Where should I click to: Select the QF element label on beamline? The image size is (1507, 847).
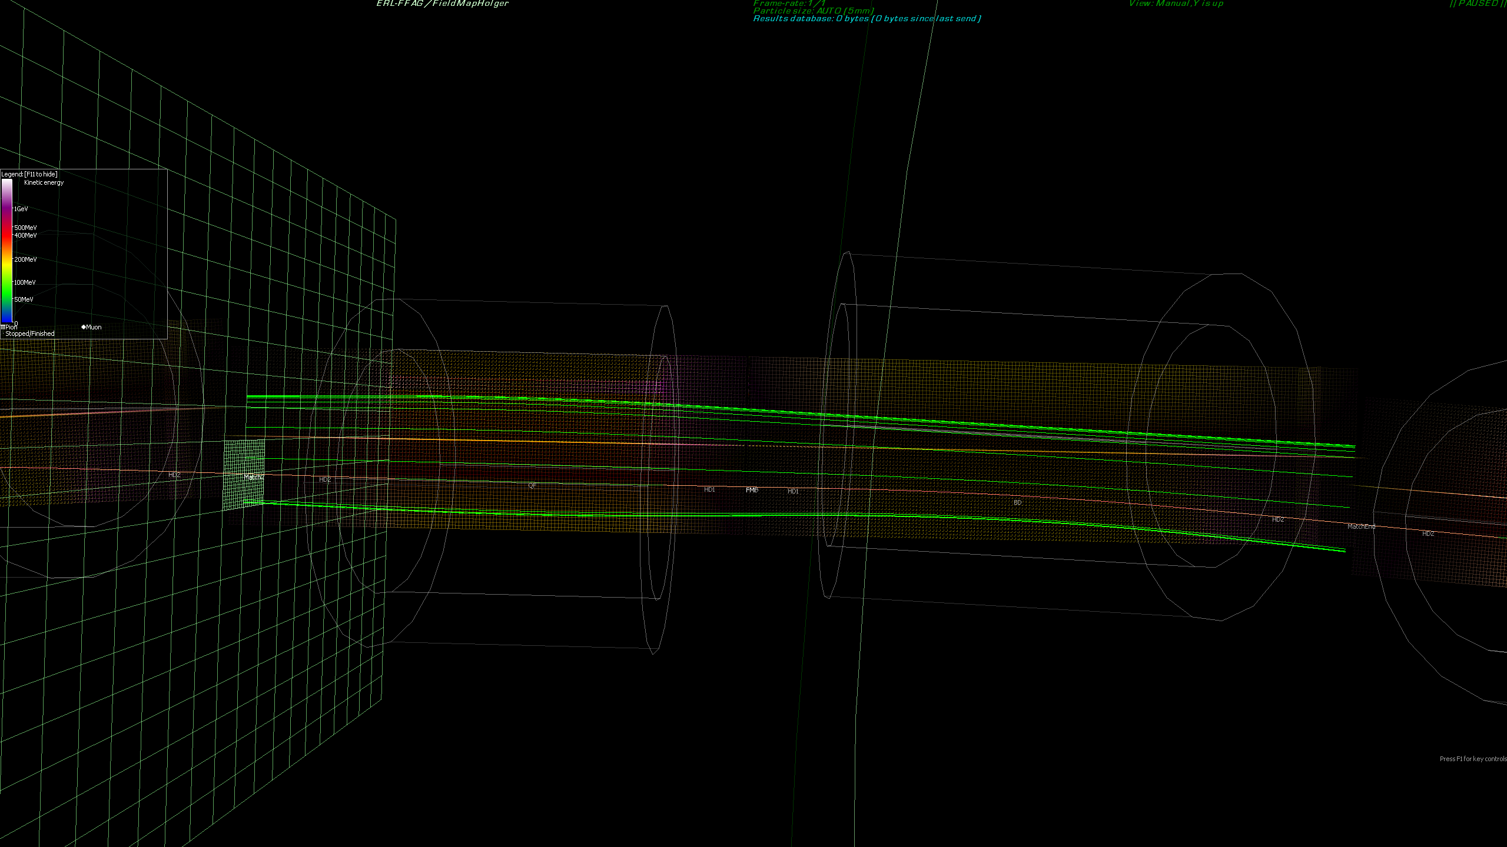(x=532, y=486)
